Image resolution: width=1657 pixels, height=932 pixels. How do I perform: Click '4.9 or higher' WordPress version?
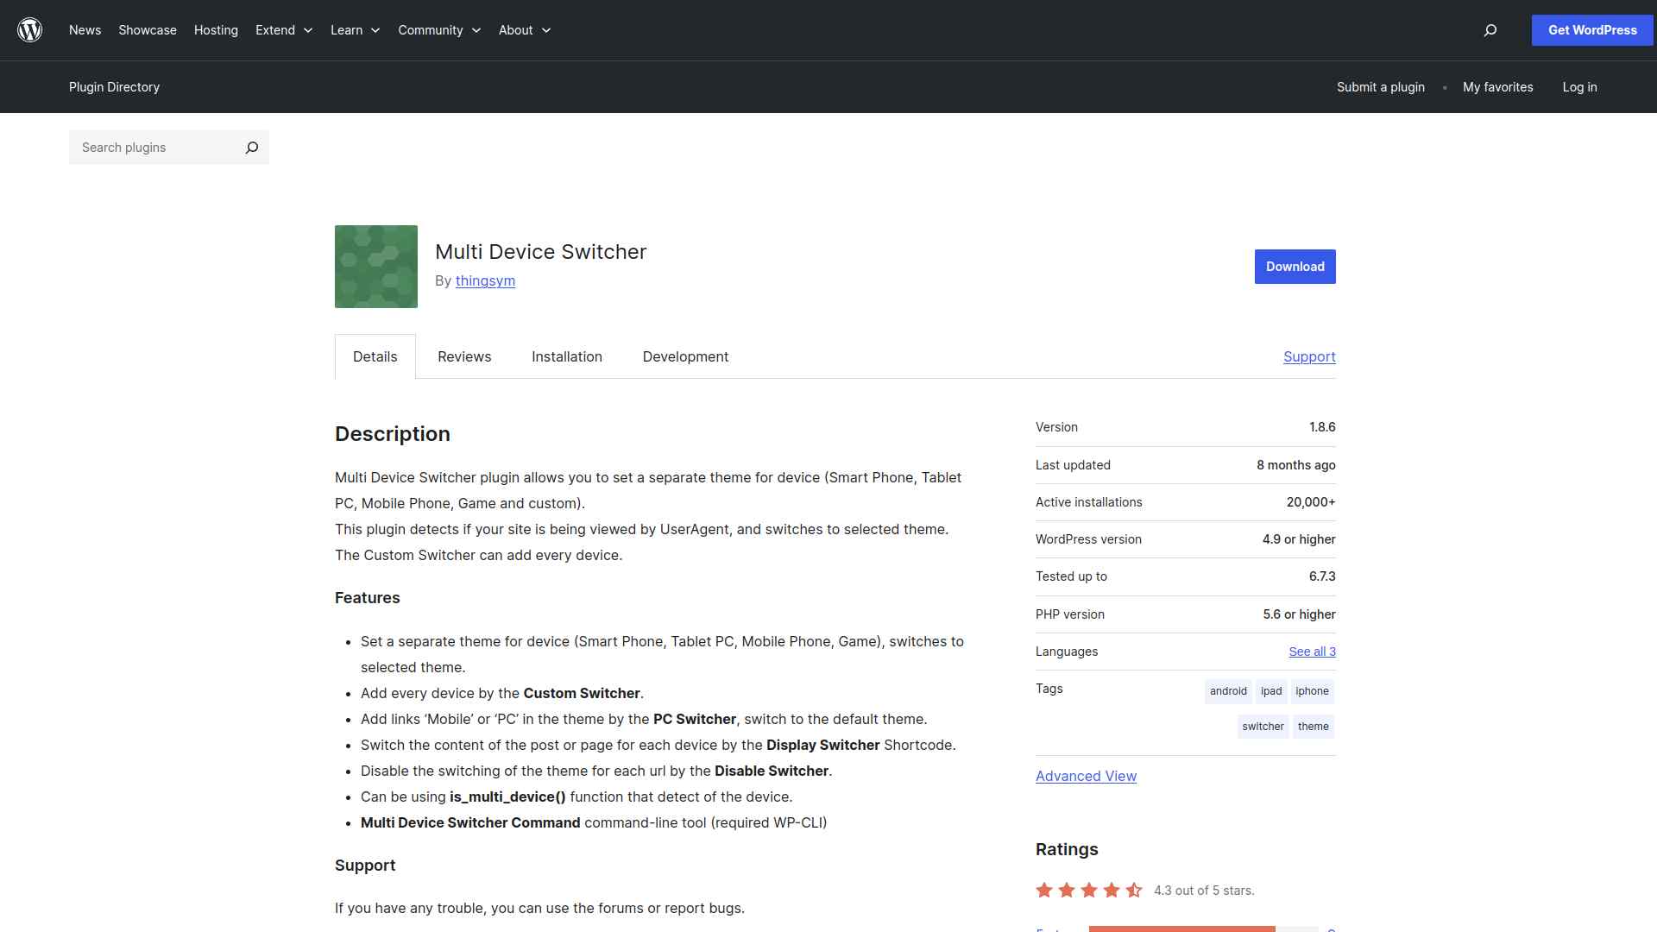click(x=1299, y=539)
